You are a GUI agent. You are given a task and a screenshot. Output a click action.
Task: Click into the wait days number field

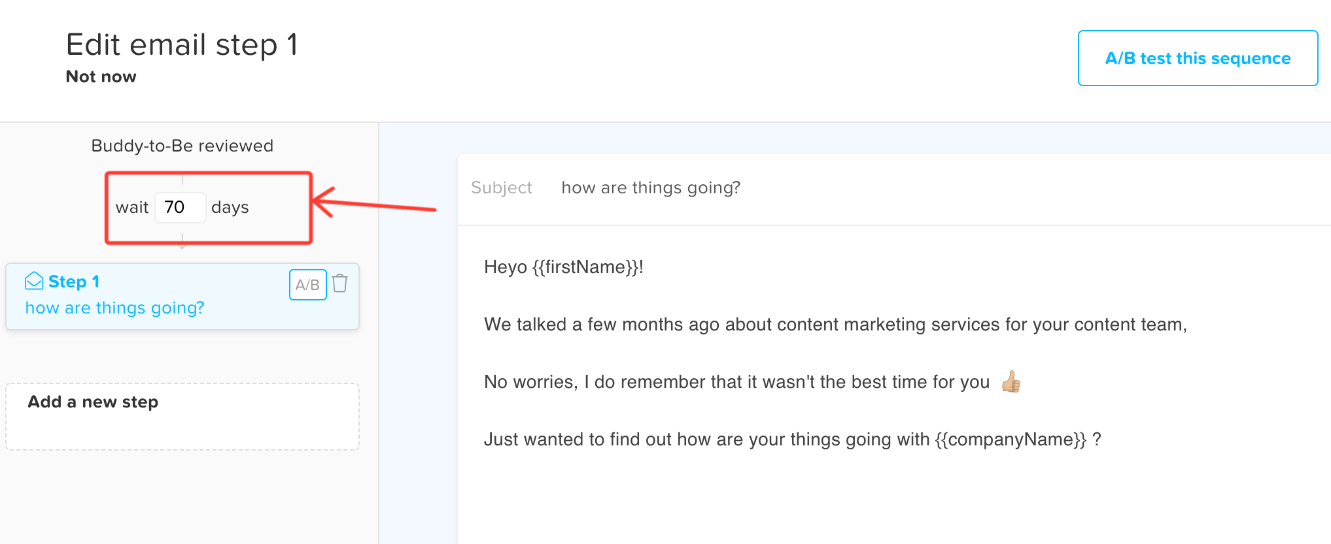(180, 208)
